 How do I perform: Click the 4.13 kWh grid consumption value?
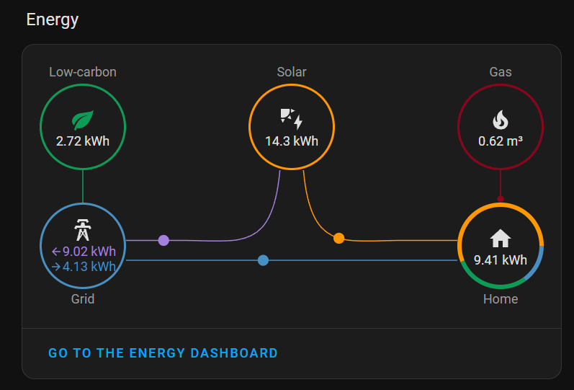84,267
